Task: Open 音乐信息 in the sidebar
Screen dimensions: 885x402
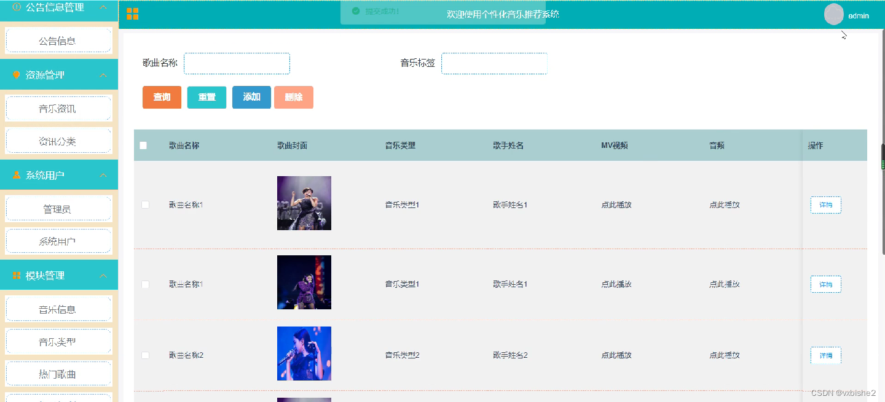Action: 58,309
